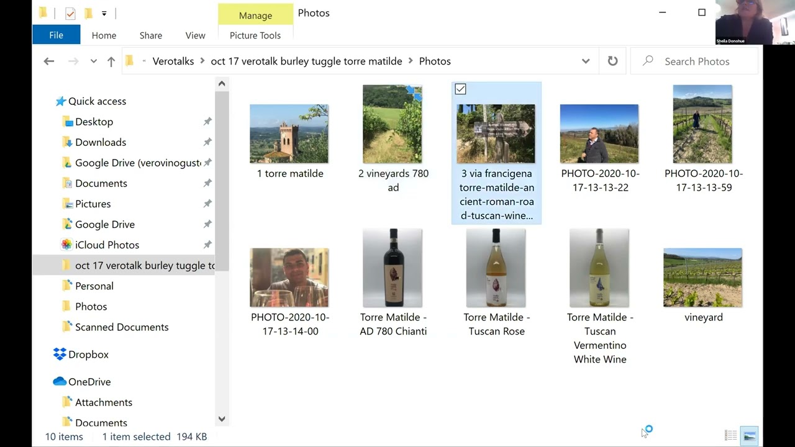Switch to large thumbnails view icon

pyautogui.click(x=750, y=436)
